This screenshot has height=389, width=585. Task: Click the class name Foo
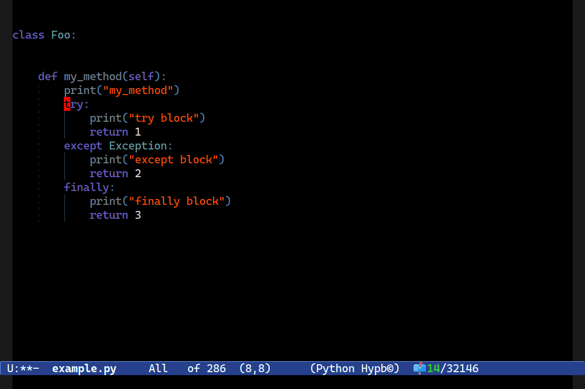pyautogui.click(x=60, y=35)
